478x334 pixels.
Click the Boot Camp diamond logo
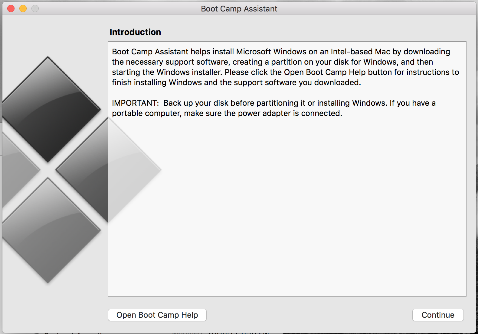(x=82, y=170)
